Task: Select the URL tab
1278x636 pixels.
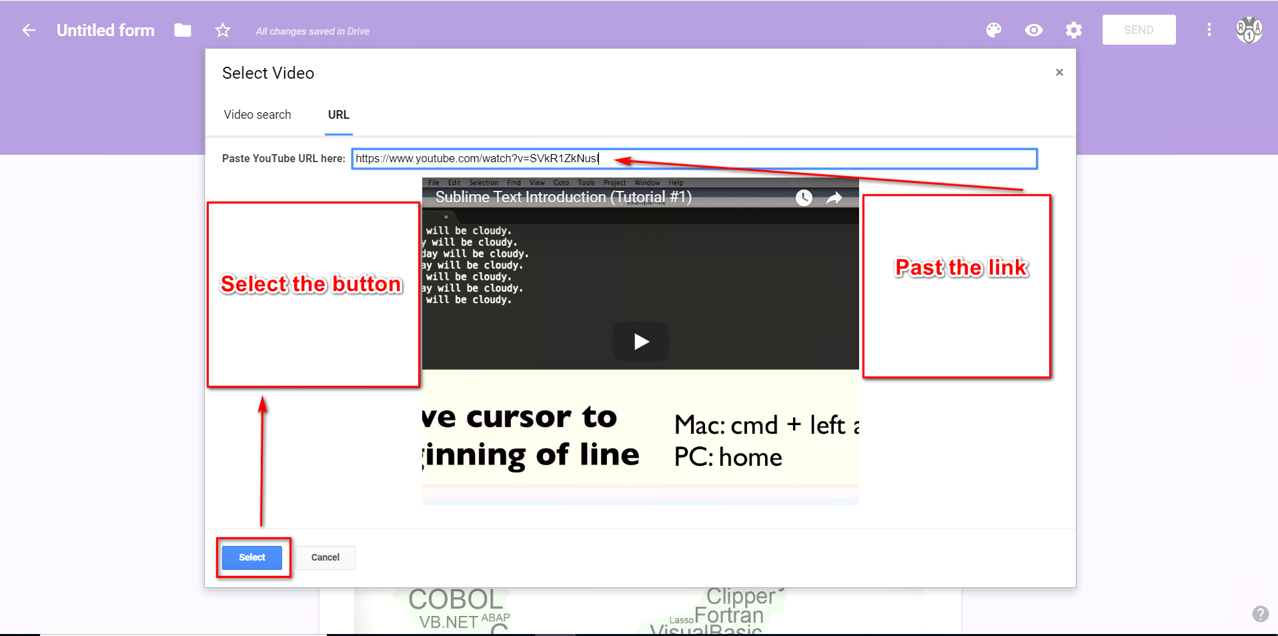Action: pos(339,115)
